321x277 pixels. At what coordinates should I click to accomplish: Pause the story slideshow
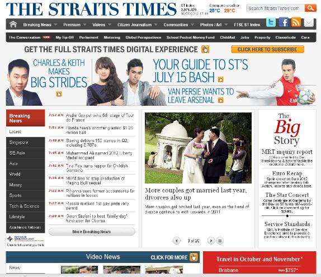point(220,241)
